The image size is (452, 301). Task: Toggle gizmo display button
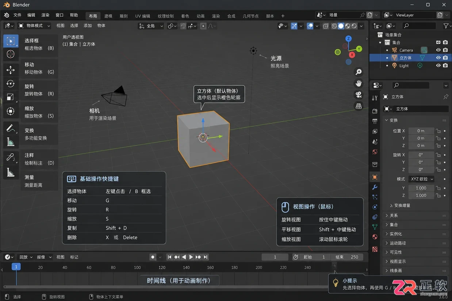point(294,26)
